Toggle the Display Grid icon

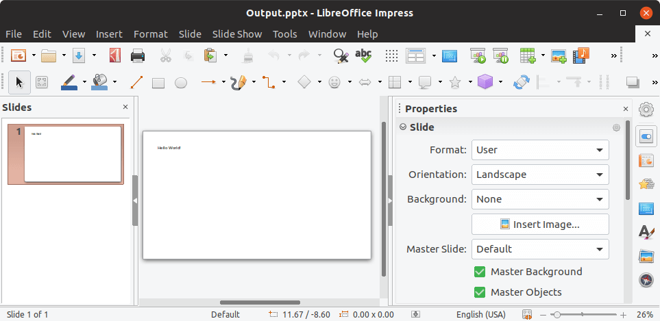[391, 55]
